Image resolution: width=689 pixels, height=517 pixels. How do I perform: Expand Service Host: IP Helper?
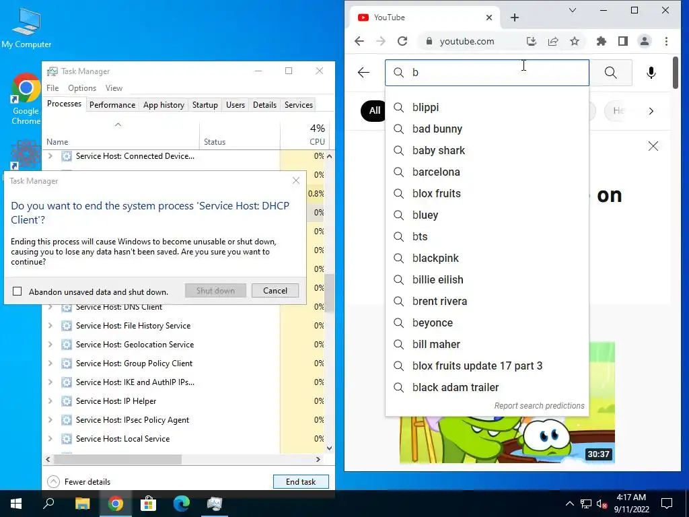click(x=50, y=401)
